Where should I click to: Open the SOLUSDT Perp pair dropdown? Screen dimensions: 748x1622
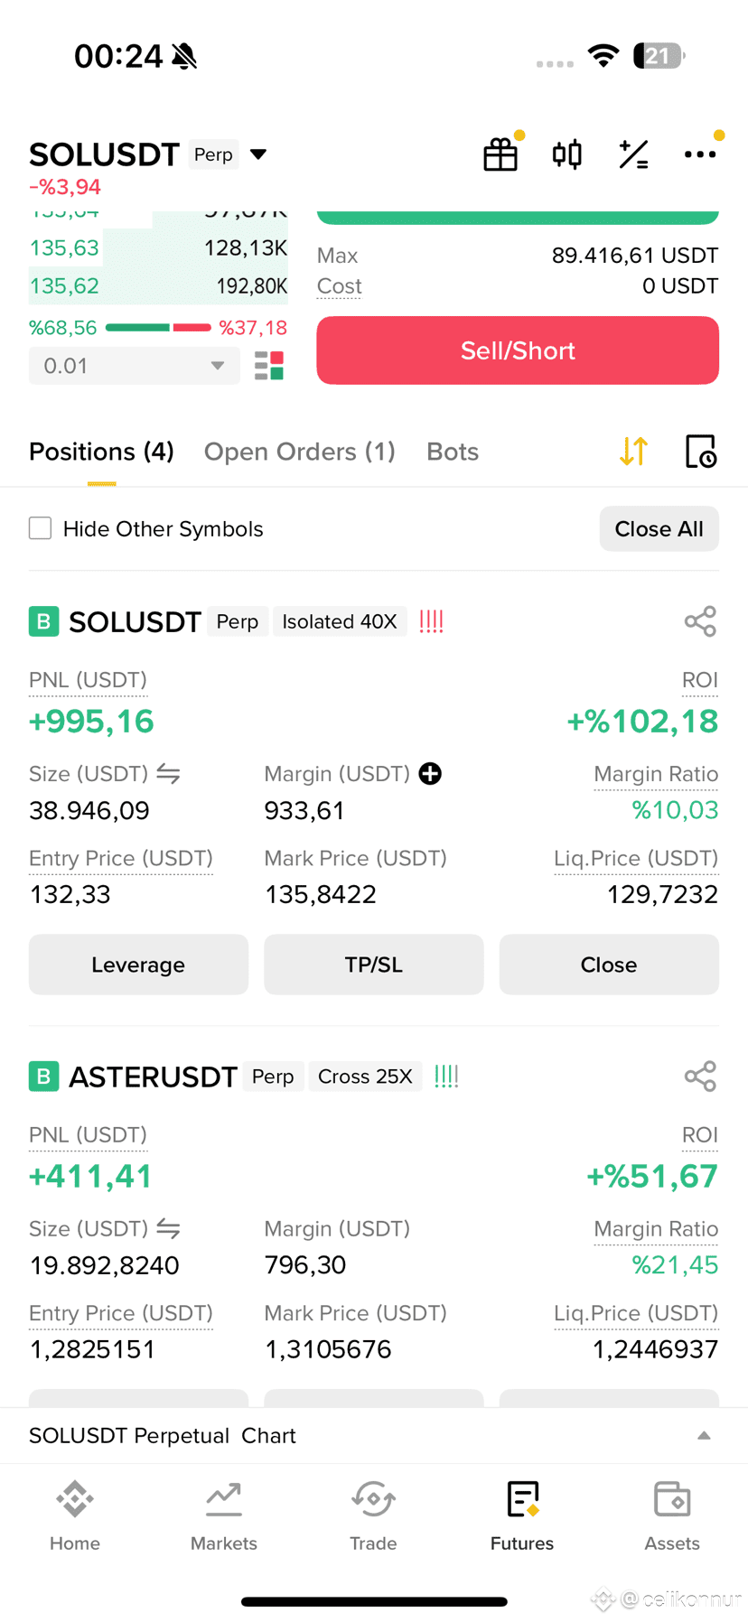(258, 154)
